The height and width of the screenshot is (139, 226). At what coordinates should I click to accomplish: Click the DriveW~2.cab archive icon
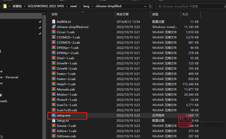(x=54, y=69)
